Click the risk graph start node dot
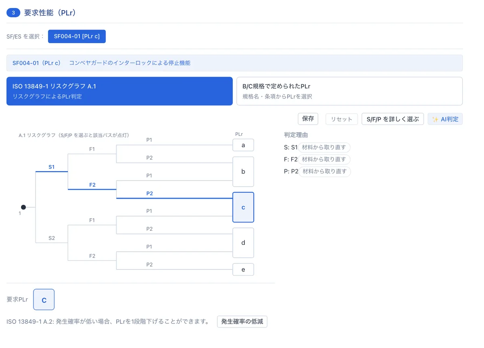The width and height of the screenshot is (484, 348). click(x=23, y=207)
